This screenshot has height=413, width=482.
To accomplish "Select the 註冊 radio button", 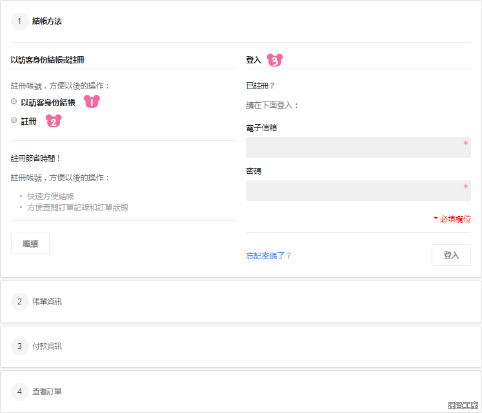I will pos(14,120).
